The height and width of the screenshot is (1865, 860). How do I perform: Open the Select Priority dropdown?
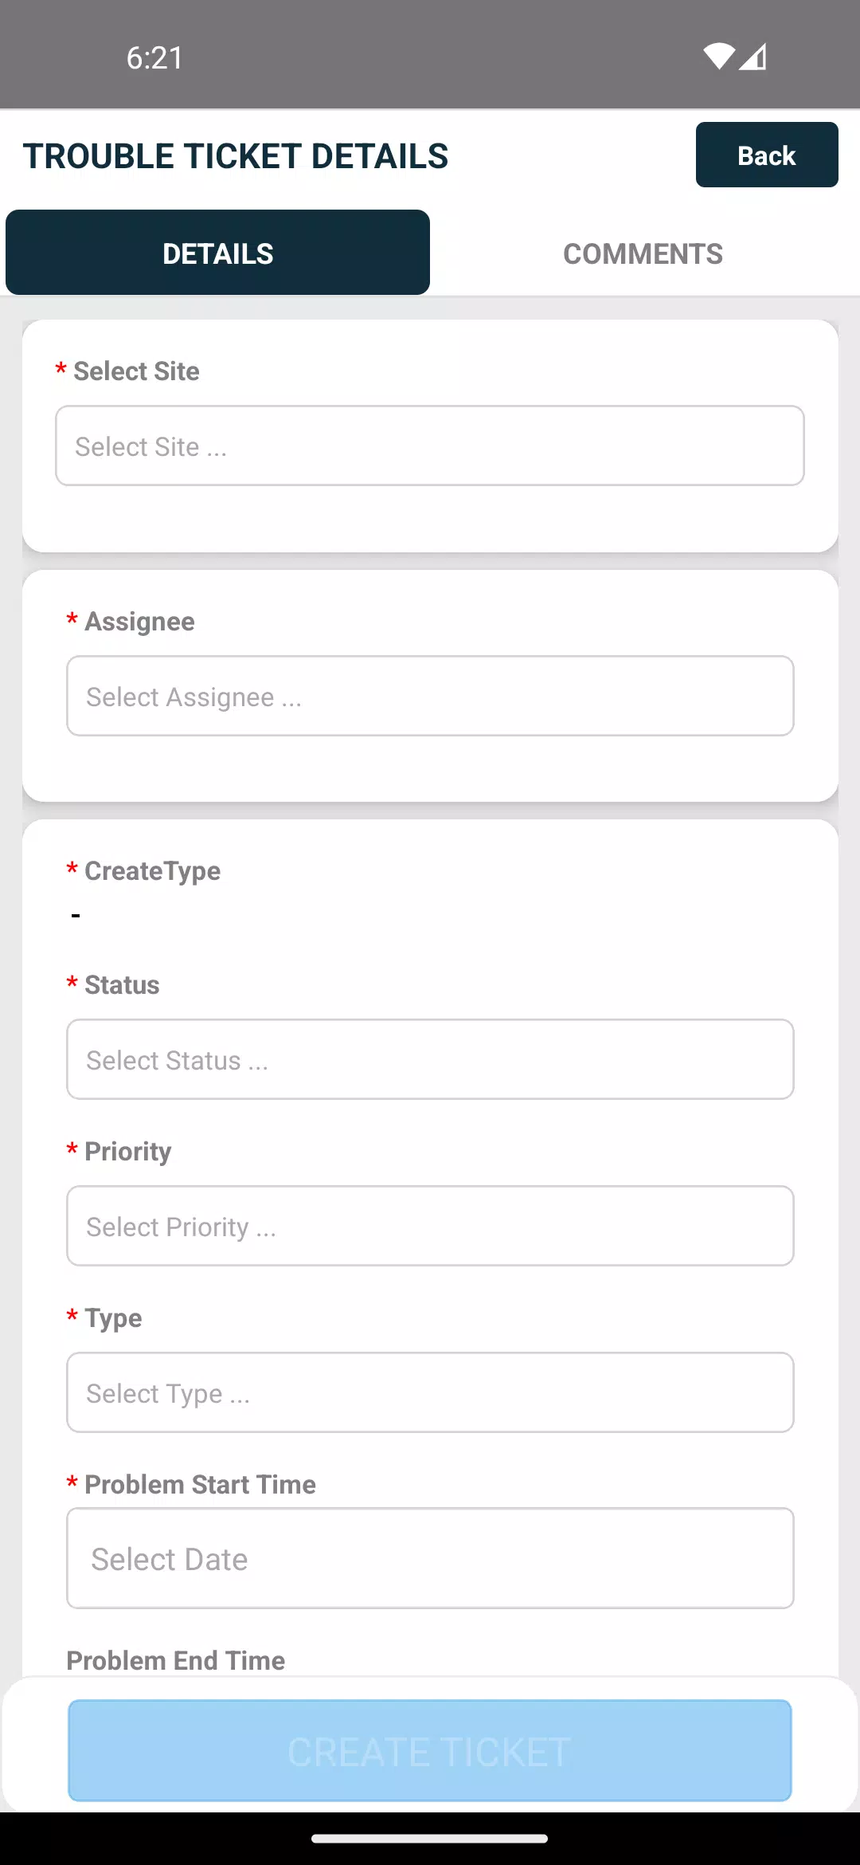430,1226
